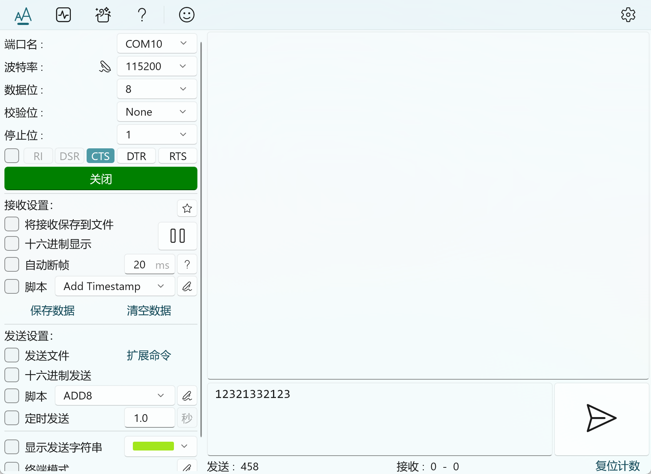Expand the COM10 port name dropdown

(x=157, y=44)
